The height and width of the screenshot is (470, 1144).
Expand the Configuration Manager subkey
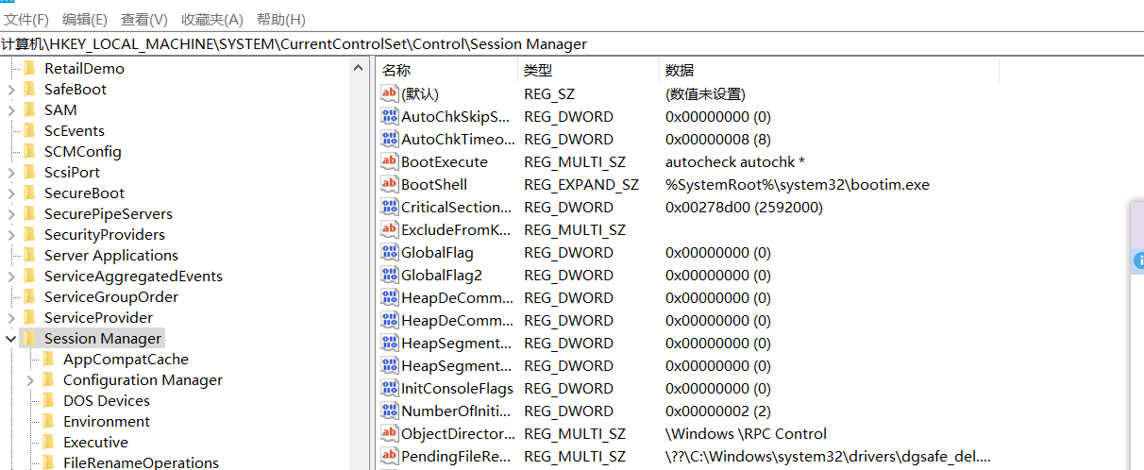click(30, 380)
